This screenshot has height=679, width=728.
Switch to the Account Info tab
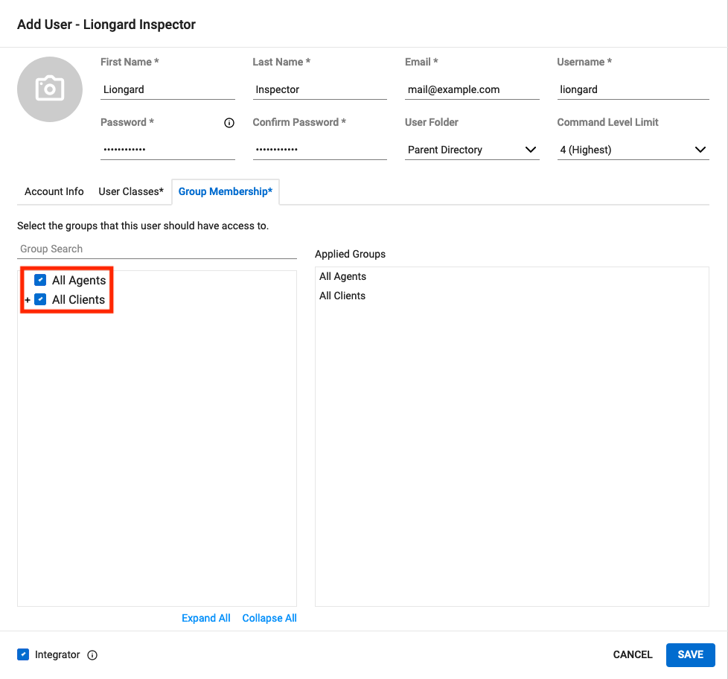(x=54, y=191)
